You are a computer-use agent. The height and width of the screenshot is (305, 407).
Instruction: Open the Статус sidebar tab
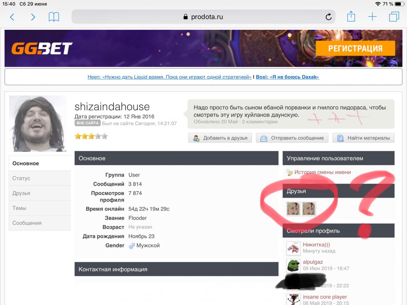pyautogui.click(x=40, y=178)
